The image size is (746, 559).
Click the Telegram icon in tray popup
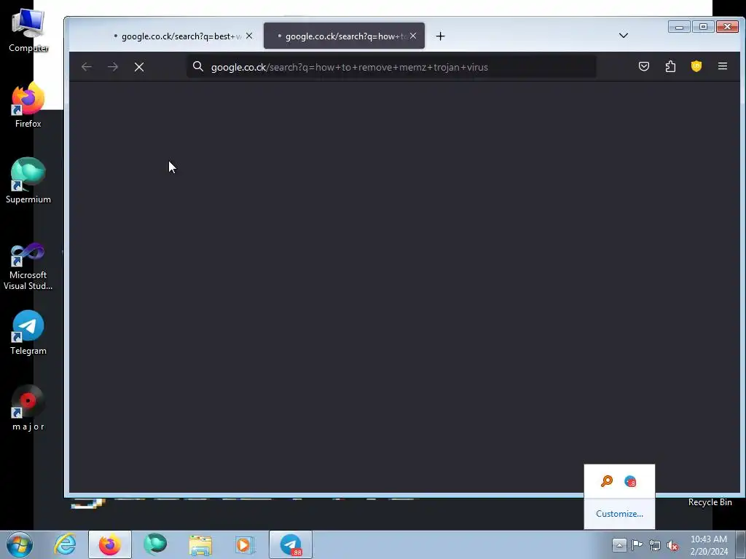click(x=630, y=482)
